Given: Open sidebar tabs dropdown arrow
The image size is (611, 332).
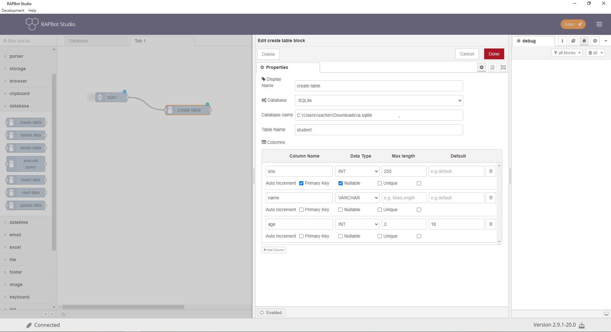Looking at the screenshot, I should click(x=606, y=41).
